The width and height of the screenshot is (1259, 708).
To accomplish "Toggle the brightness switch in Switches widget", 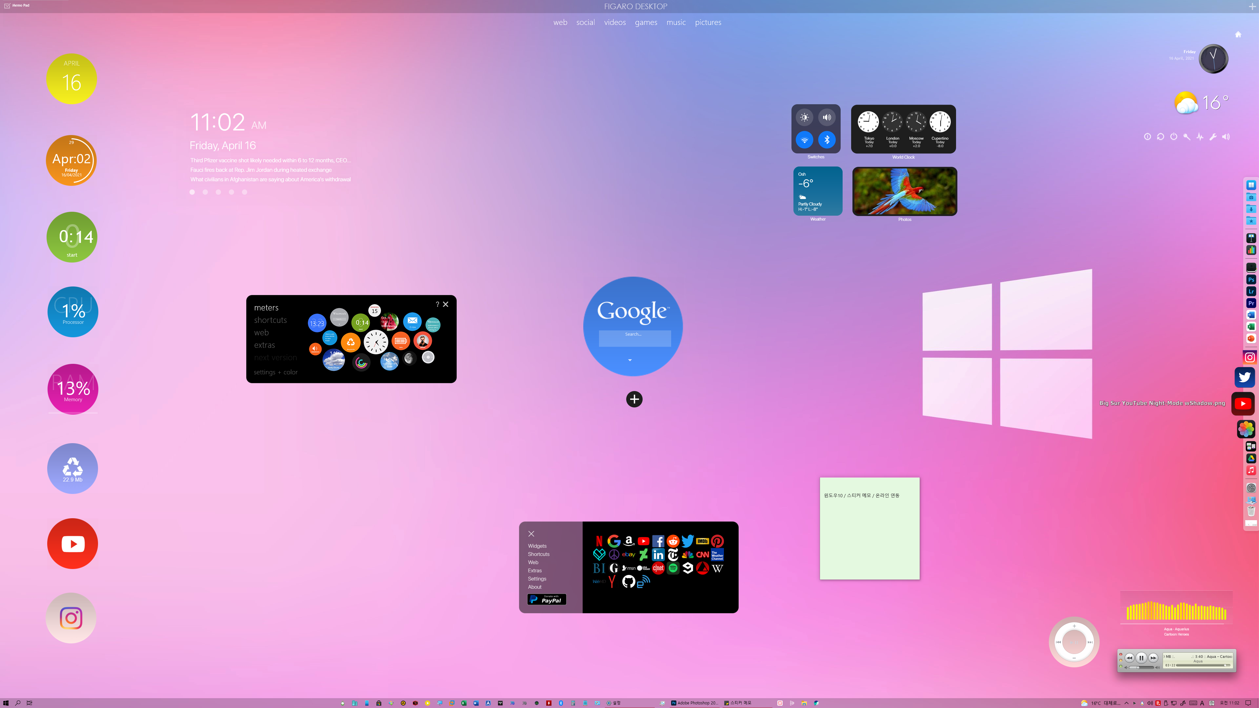I will pos(805,117).
